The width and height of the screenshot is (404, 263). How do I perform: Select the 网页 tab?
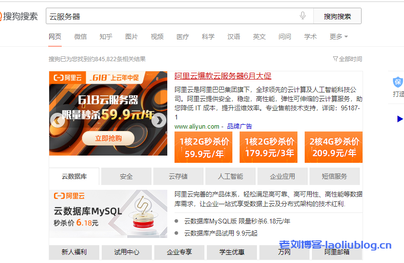tap(55, 37)
